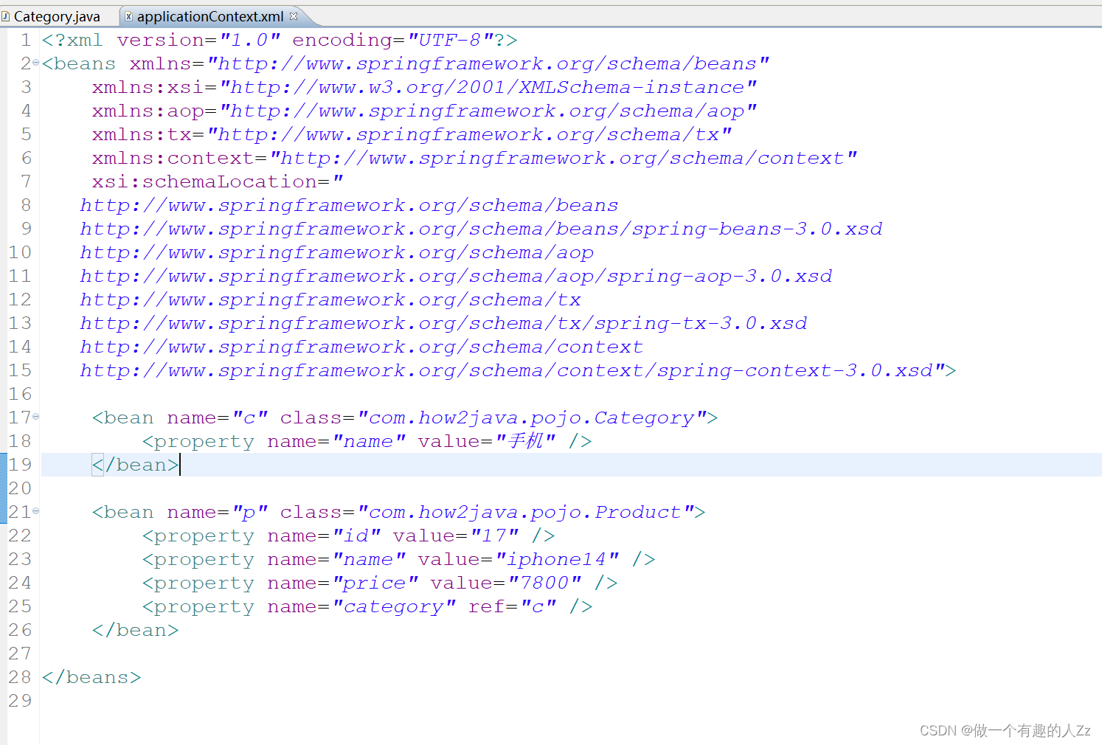
Task: Collapse the beans element fold at line 2
Action: [35, 63]
